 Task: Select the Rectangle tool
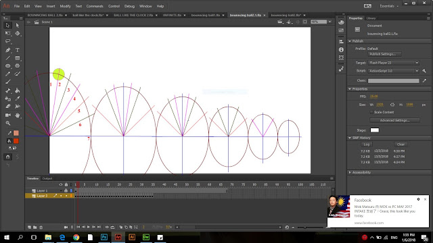18,58
